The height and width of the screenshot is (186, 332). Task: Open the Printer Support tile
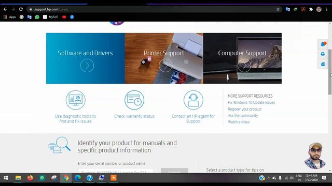164,58
